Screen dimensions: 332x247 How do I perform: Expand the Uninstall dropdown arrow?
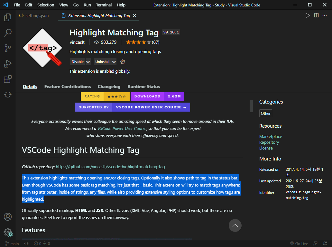[114, 62]
